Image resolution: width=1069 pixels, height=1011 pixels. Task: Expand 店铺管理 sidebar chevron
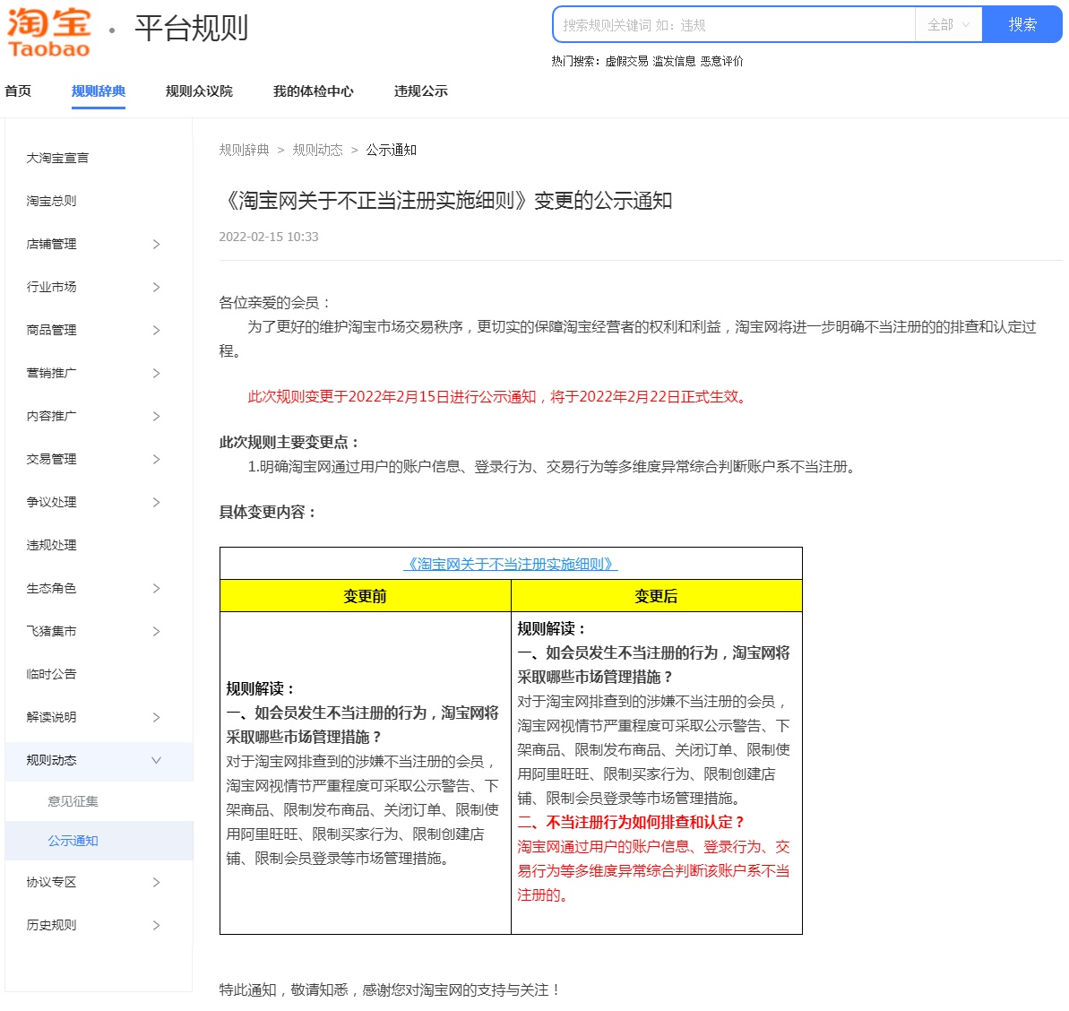[x=156, y=244]
